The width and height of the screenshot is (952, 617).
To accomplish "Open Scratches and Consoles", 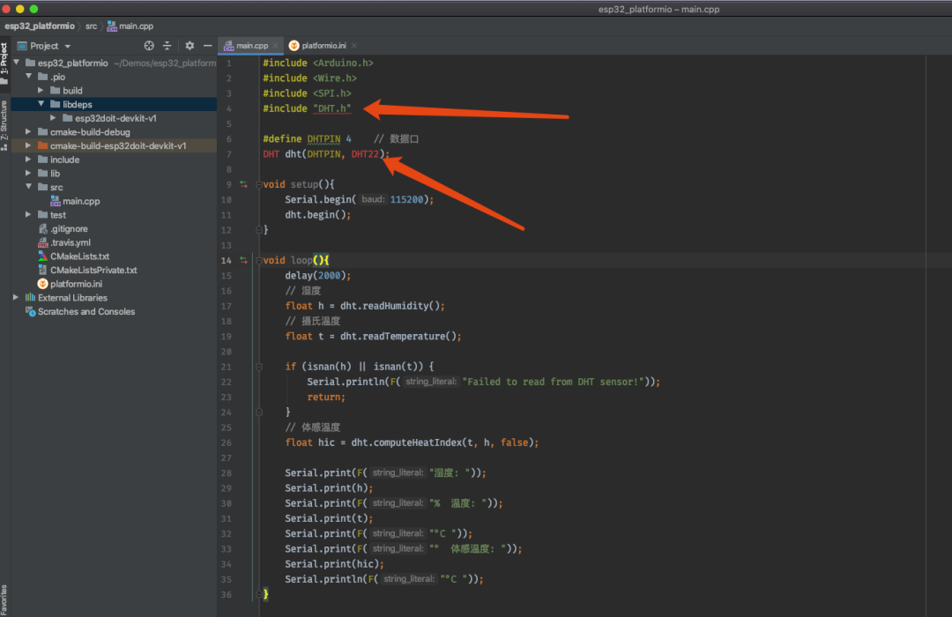I will (x=86, y=312).
